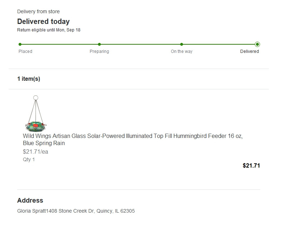
Task: Click the On the way progress dot
Action: (x=182, y=44)
